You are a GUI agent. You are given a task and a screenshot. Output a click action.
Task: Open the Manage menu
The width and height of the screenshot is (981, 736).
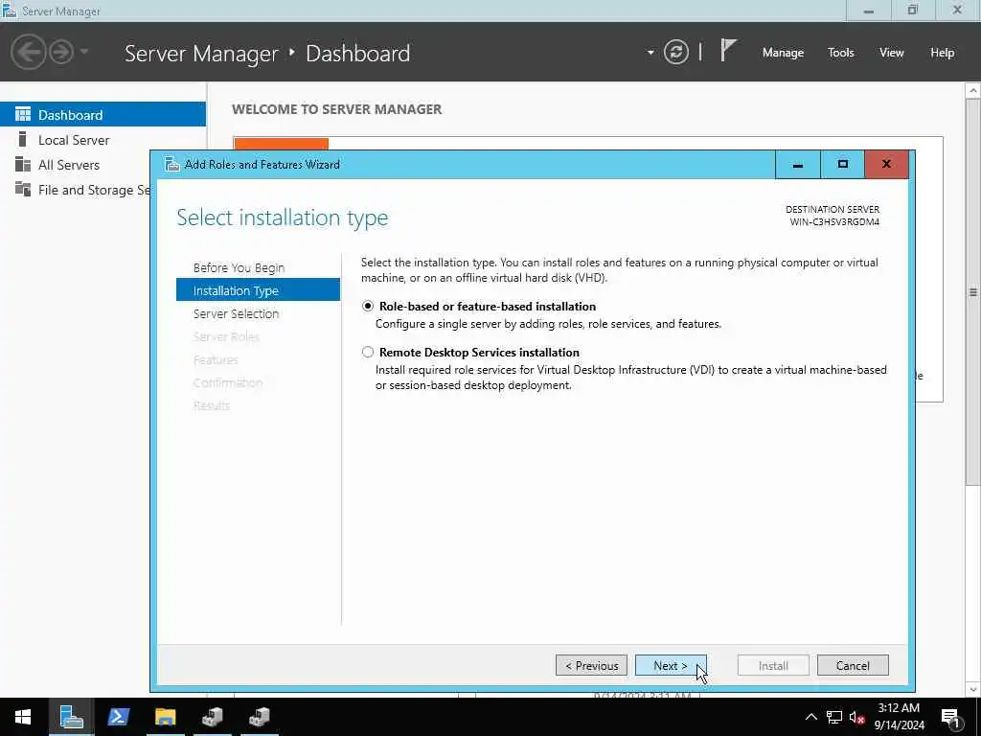[x=783, y=53]
